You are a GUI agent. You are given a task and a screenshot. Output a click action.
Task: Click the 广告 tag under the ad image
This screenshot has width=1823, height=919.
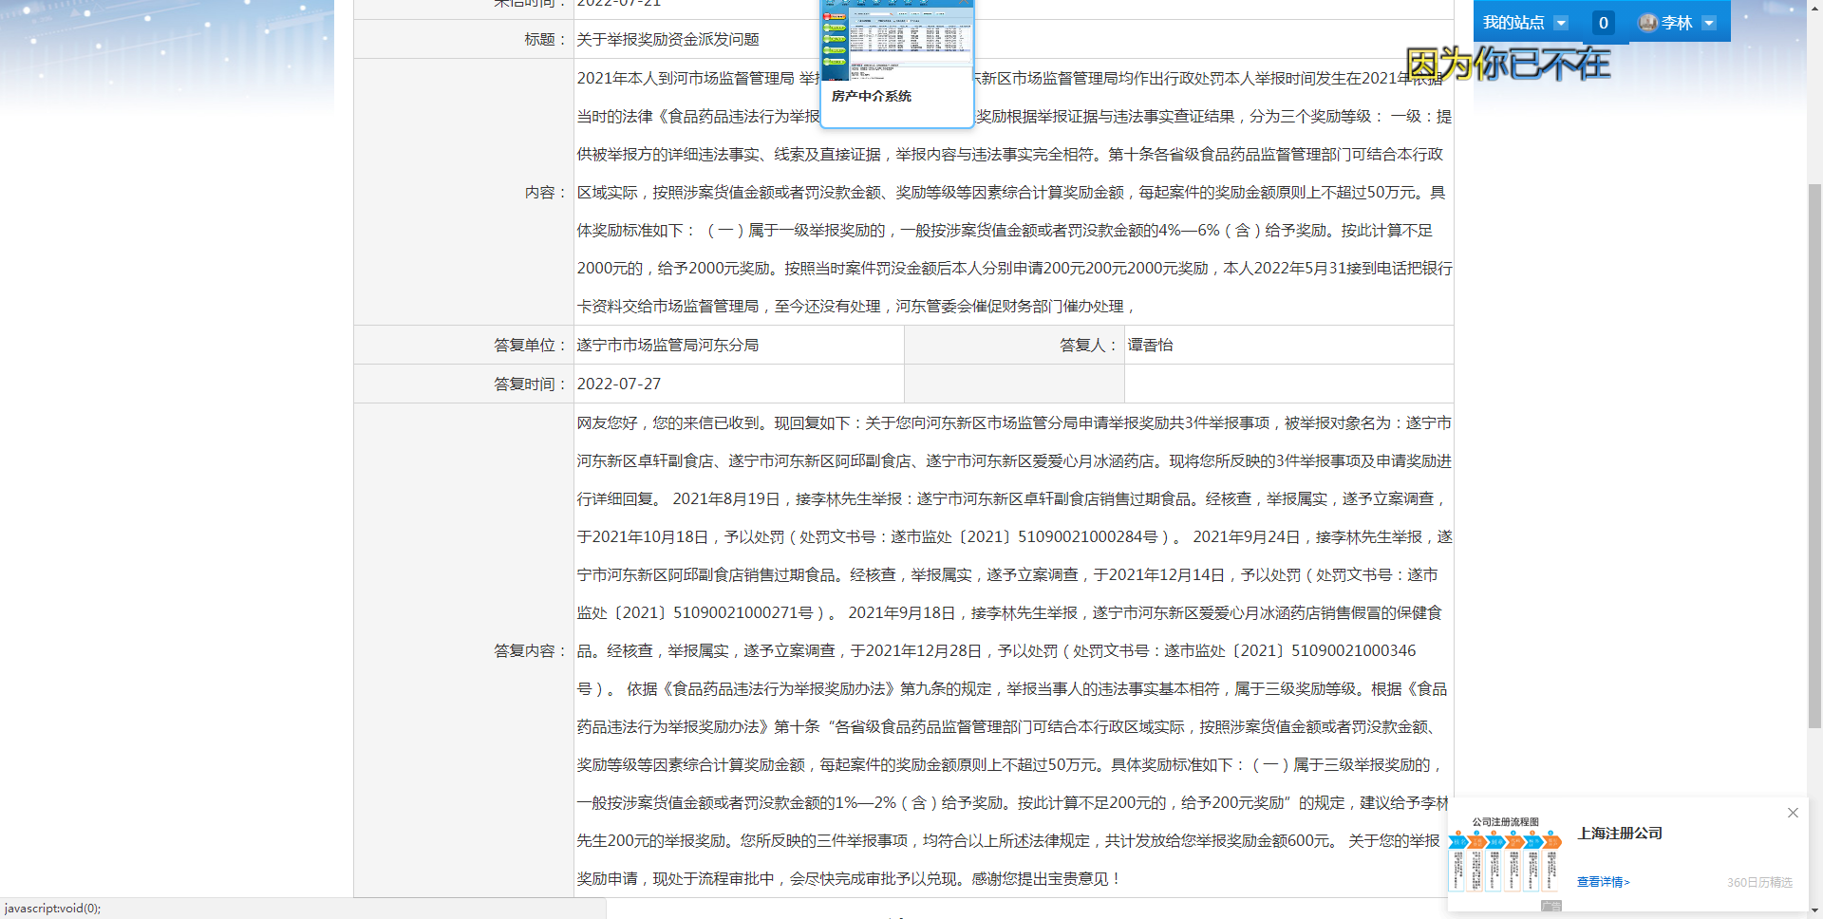pyautogui.click(x=1551, y=906)
